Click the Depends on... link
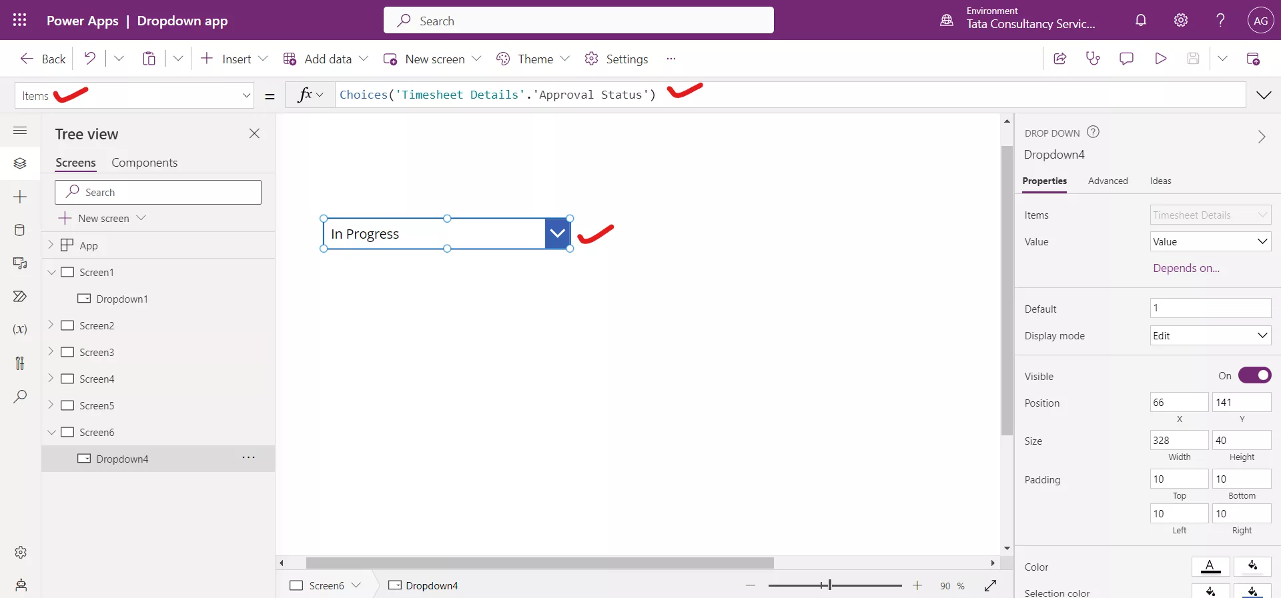1281x598 pixels. click(1186, 268)
